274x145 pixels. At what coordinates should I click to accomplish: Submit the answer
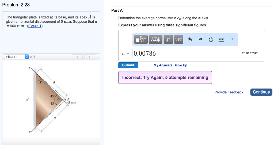pos(128,65)
